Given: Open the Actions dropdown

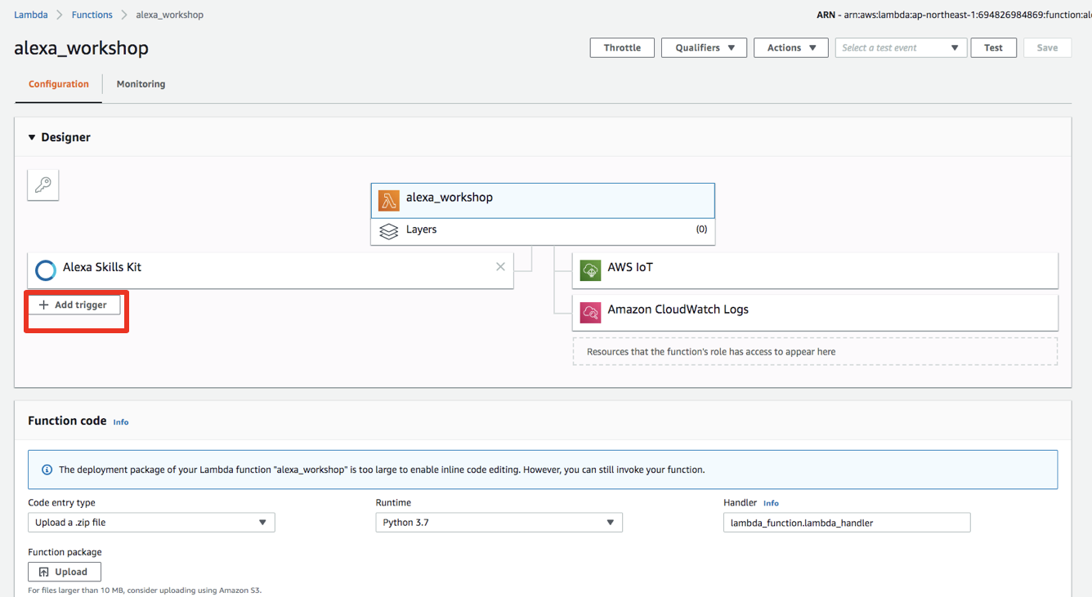Looking at the screenshot, I should (x=791, y=47).
